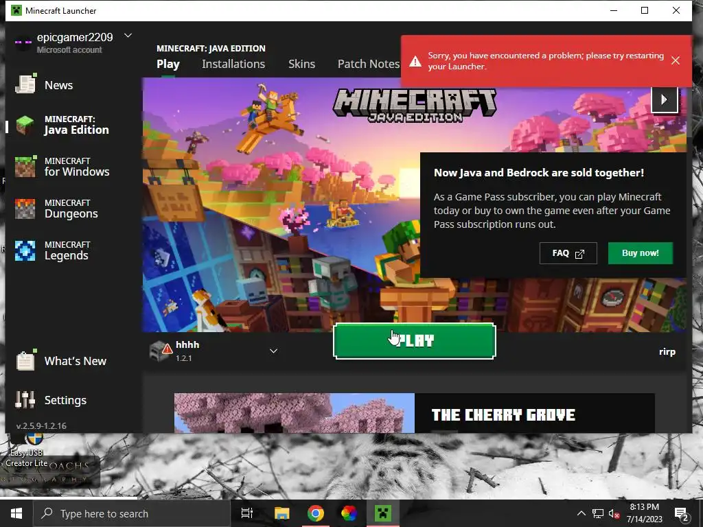
Task: Select the Java Edition grass block icon
Action: click(25, 125)
